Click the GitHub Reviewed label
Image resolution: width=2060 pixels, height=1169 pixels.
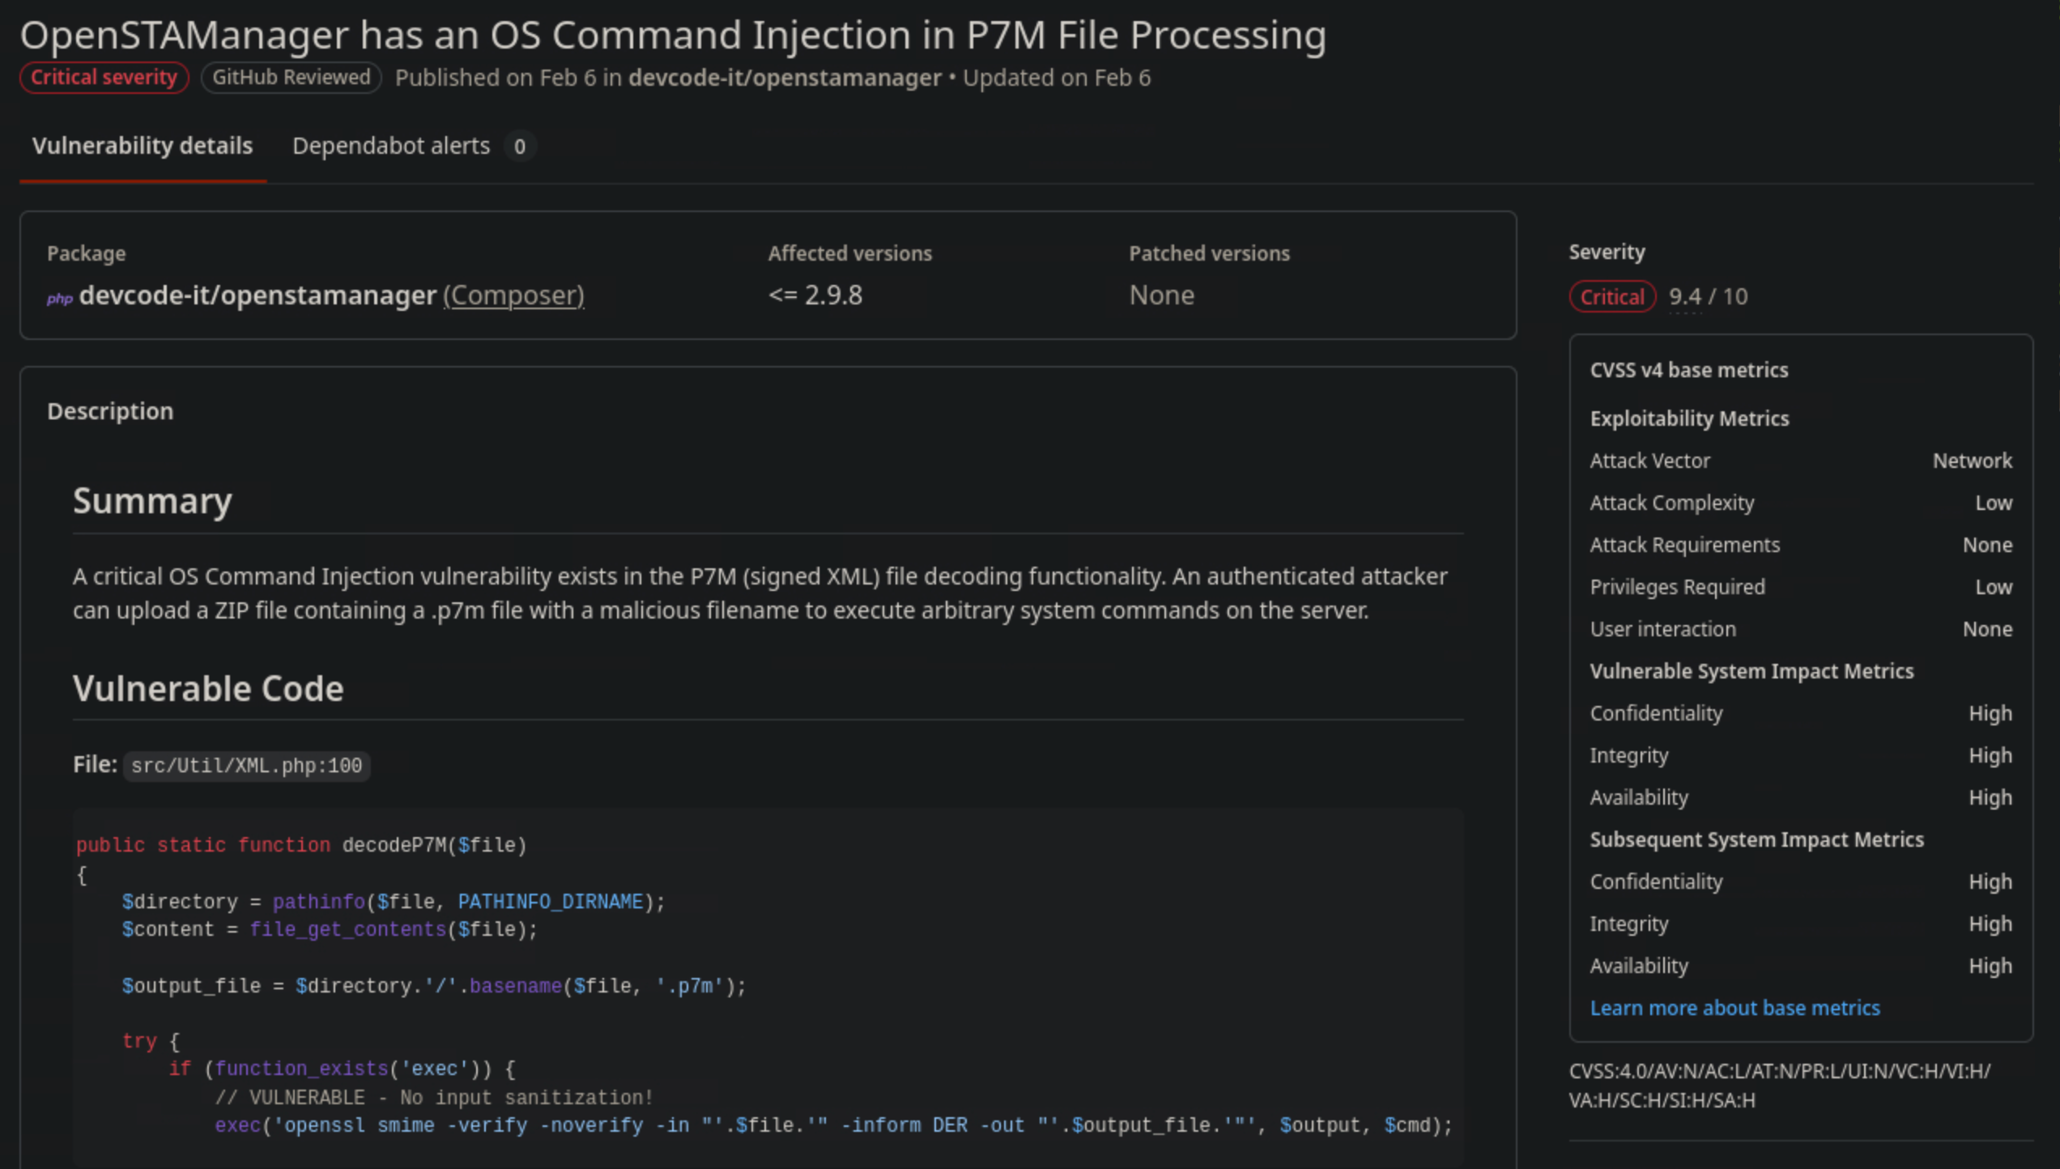tap(292, 78)
